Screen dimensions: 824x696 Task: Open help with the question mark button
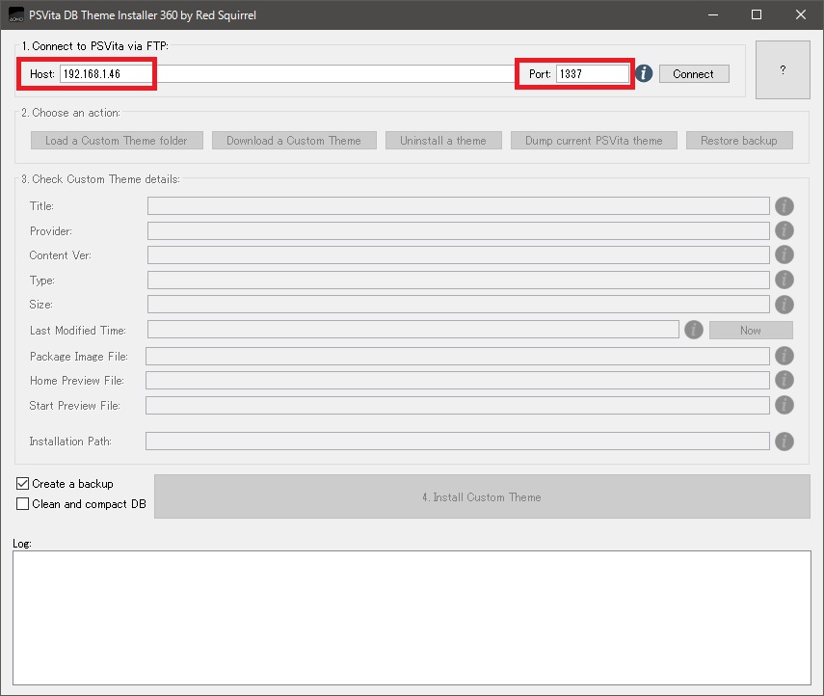783,70
